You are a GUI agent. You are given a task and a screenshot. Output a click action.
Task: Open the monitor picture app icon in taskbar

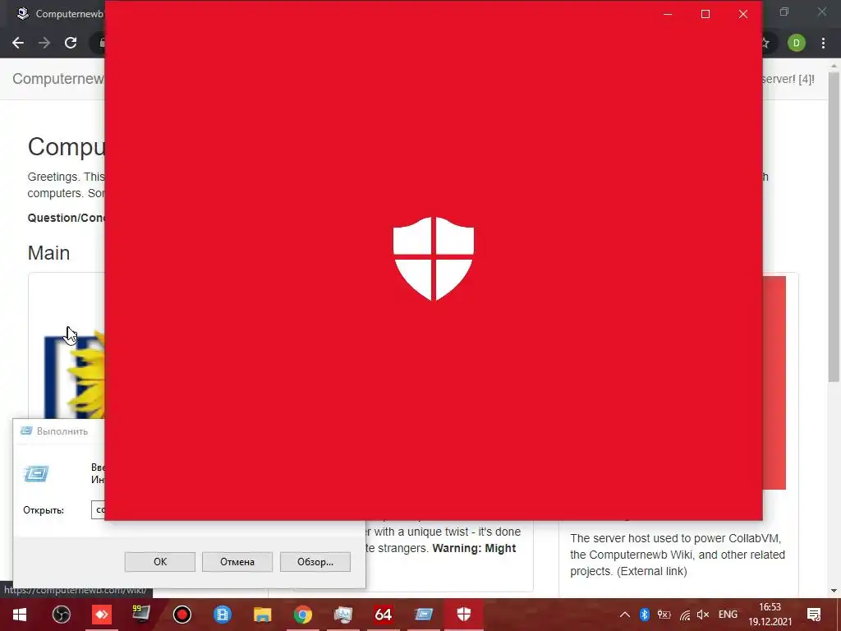point(343,615)
